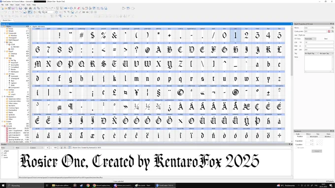Click the blue link toolbar icon
Viewport: 335px width, 188px height.
tap(66, 8)
